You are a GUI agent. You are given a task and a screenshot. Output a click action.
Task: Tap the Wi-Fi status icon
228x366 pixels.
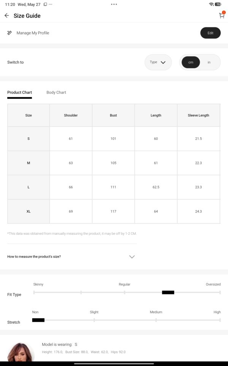click(x=211, y=4)
